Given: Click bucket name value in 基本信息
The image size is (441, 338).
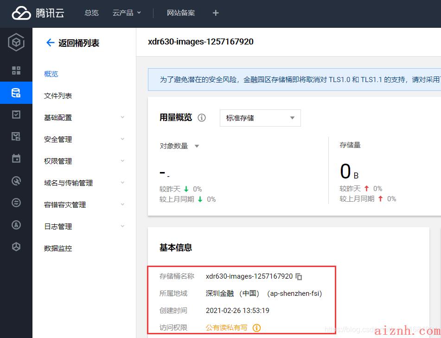Looking at the screenshot, I should pos(249,276).
